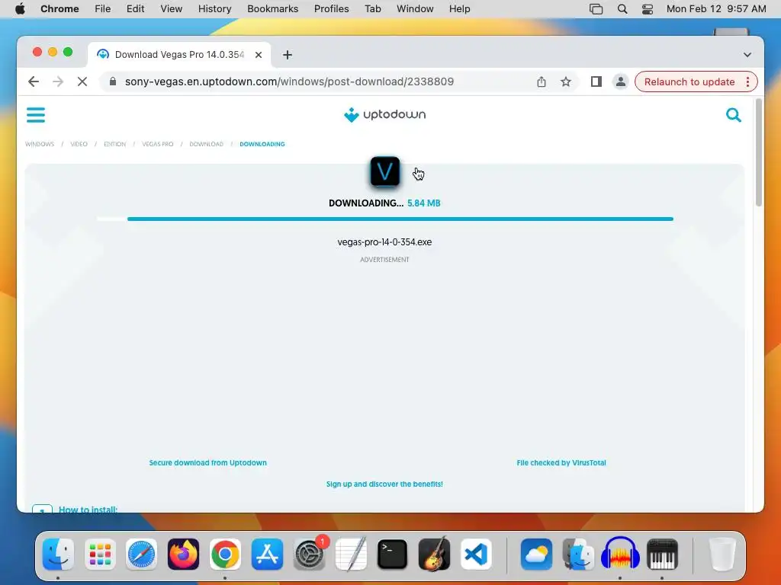Open the Profiles menu
The image size is (781, 585).
tap(331, 9)
